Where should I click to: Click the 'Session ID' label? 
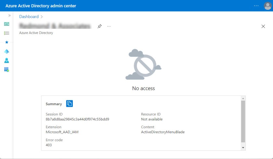point(54,114)
